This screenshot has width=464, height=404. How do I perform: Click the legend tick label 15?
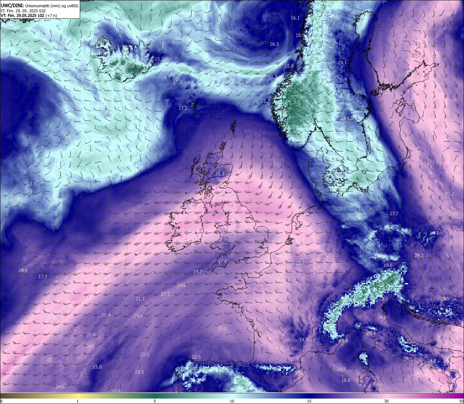[309, 401]
